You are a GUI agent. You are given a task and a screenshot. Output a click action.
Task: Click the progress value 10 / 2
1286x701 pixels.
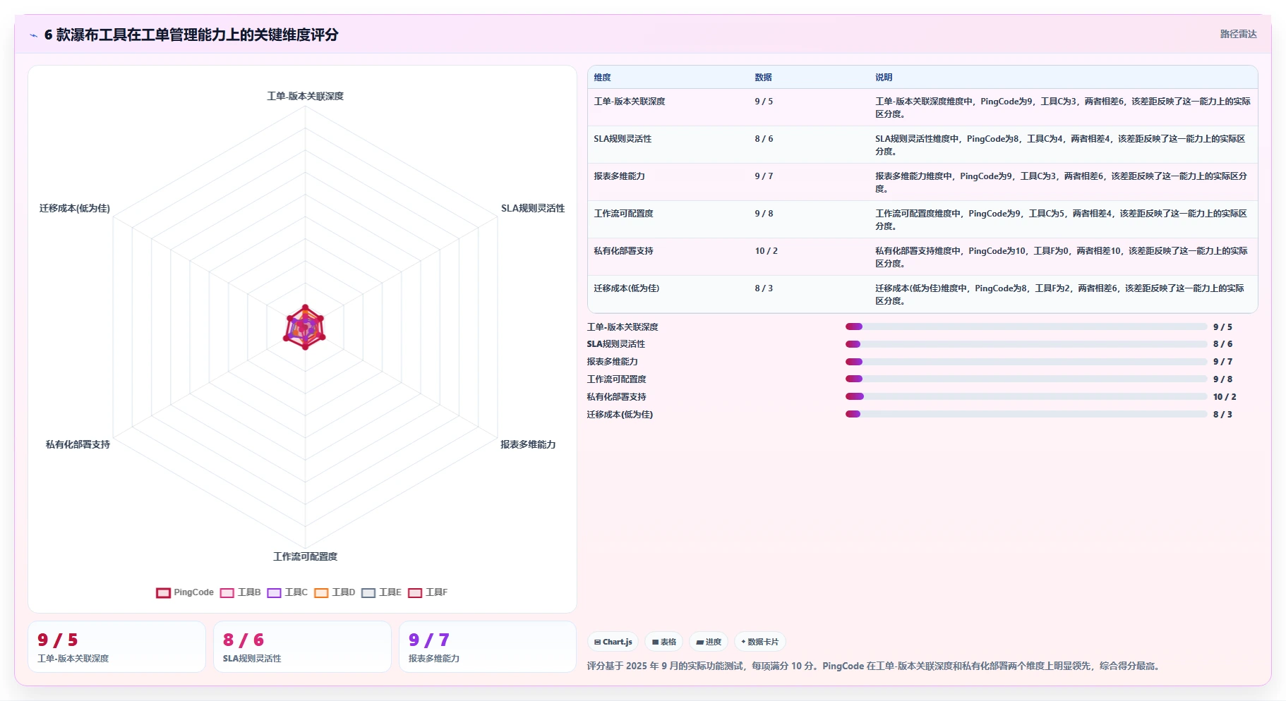[x=1225, y=397]
